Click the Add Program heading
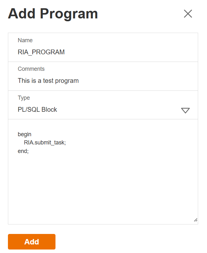This screenshot has height=253, width=207. pos(53,14)
